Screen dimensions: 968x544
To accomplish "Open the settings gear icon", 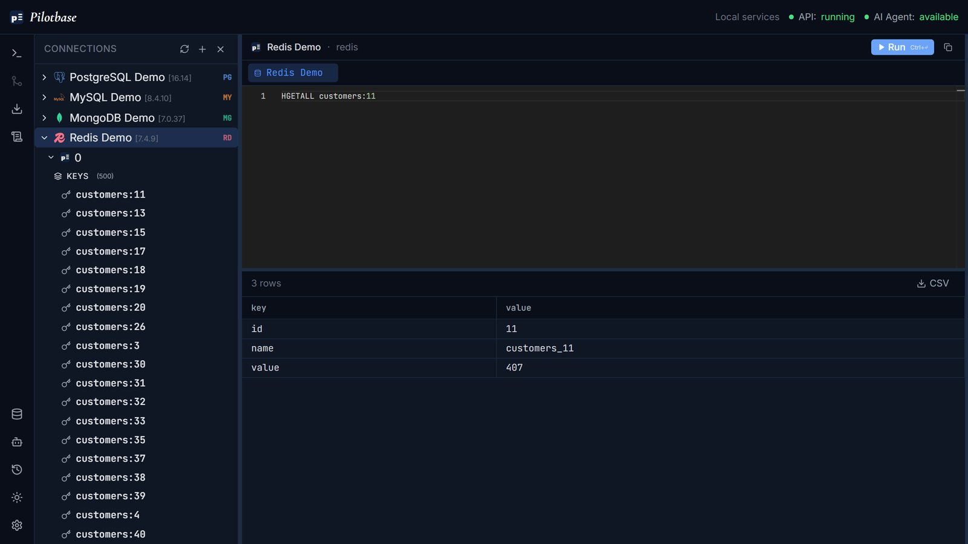I will [x=17, y=525].
